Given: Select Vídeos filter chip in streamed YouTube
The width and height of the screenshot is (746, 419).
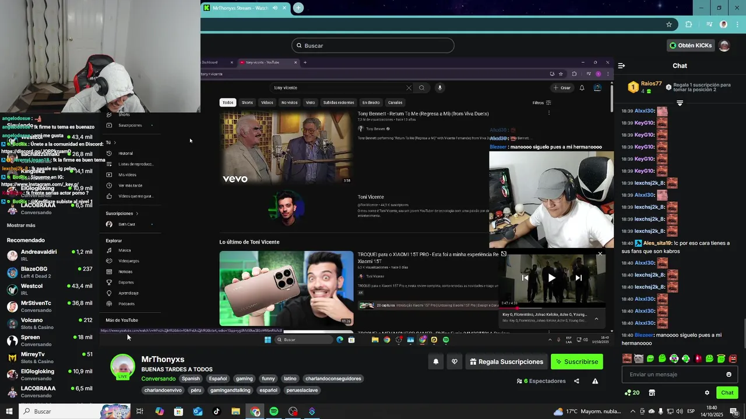Looking at the screenshot, I should pos(267,102).
